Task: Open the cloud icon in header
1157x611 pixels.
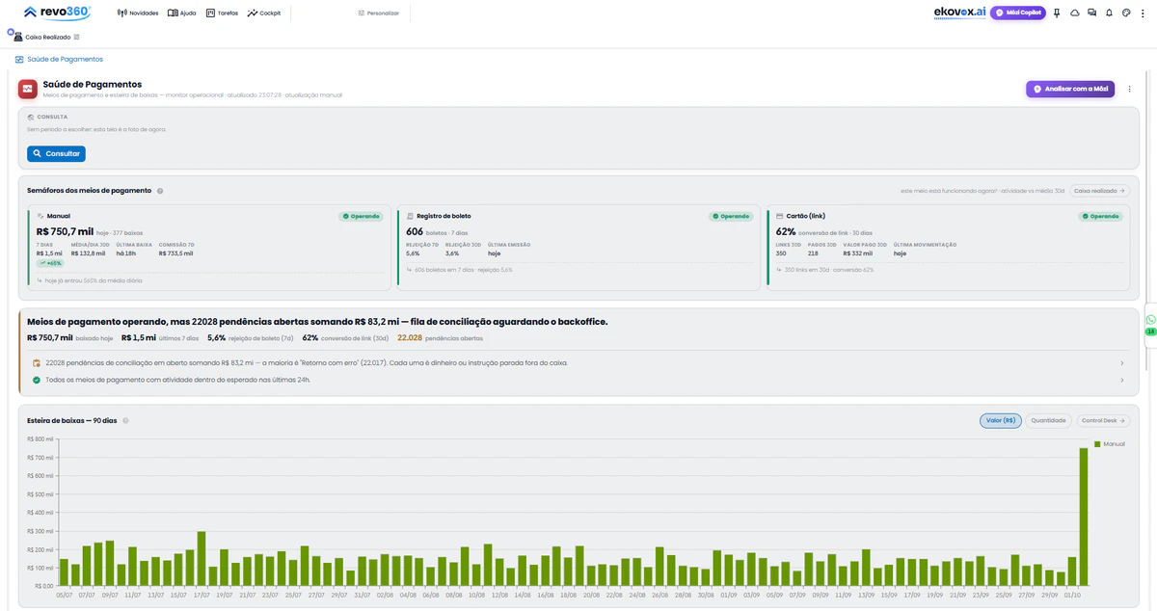Action: pos(1075,13)
